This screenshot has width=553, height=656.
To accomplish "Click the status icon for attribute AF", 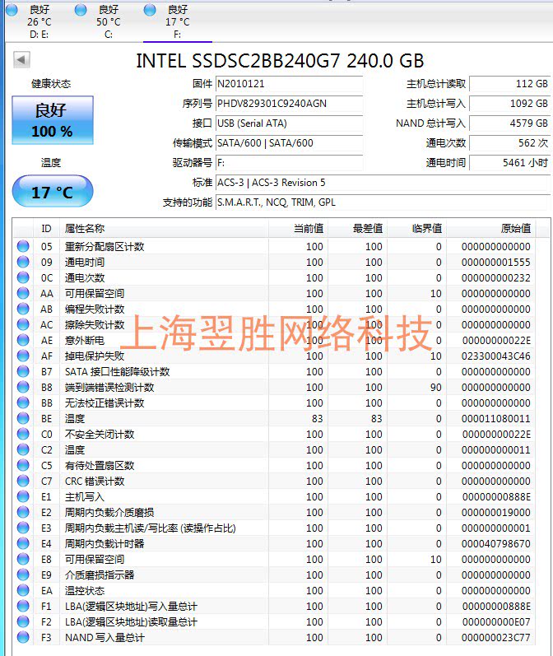I will pyautogui.click(x=23, y=356).
